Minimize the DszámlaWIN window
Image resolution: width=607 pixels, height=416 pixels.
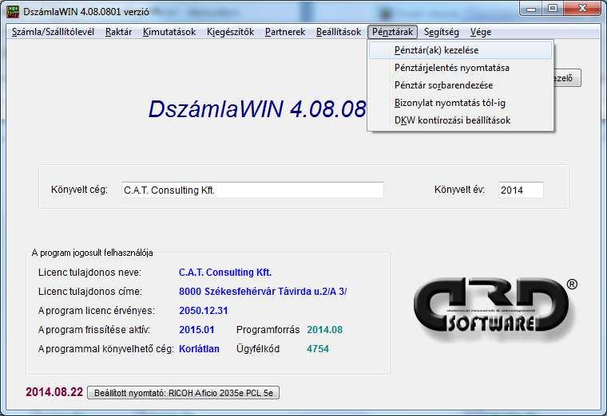click(x=531, y=9)
